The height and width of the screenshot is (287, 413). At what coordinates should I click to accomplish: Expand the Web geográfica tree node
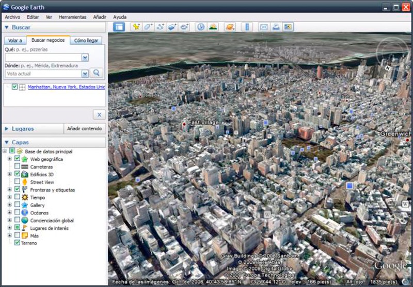coord(9,159)
